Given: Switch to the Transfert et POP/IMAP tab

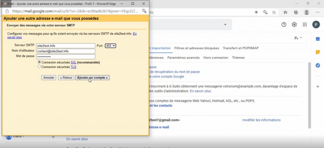Looking at the screenshot, I should click(240, 48).
